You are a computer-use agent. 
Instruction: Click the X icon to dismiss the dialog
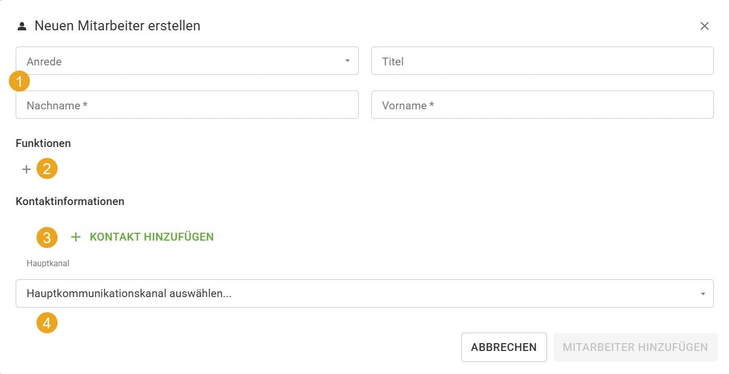point(704,26)
